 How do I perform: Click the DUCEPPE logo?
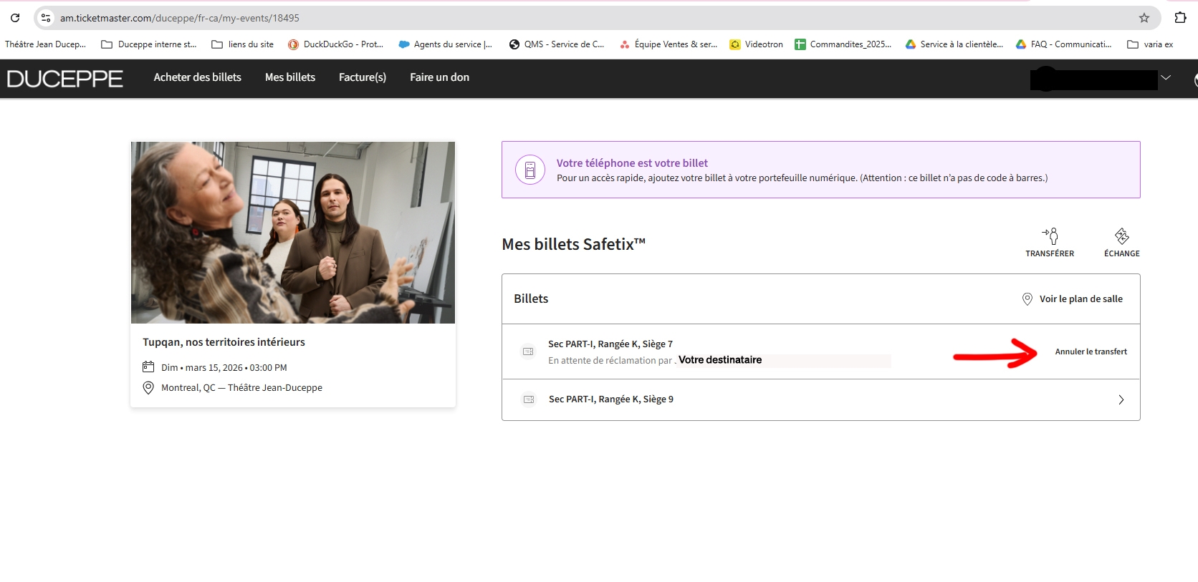coord(65,78)
